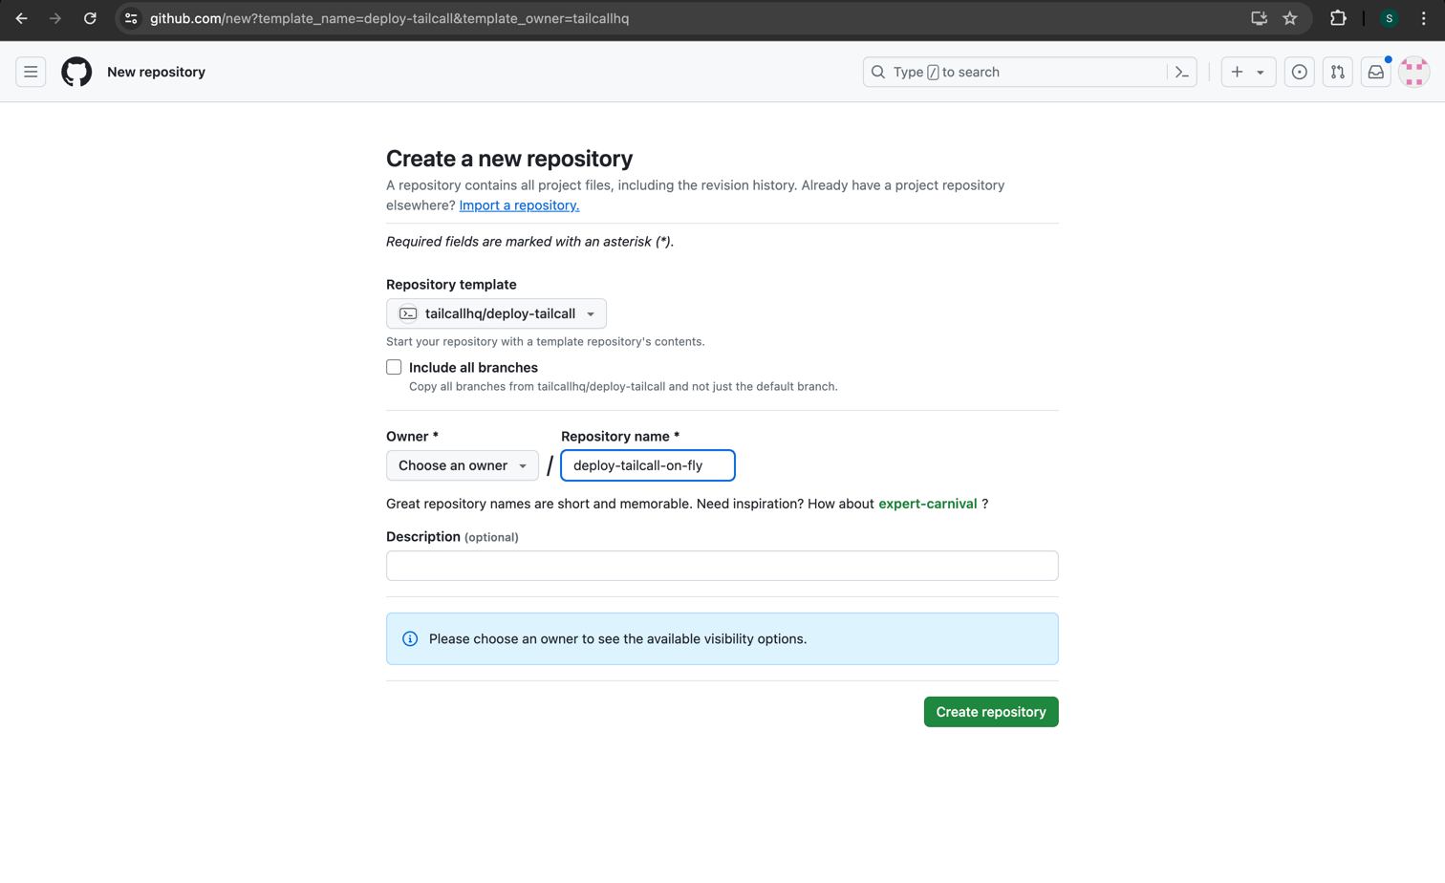Open the repository template selector

(496, 312)
